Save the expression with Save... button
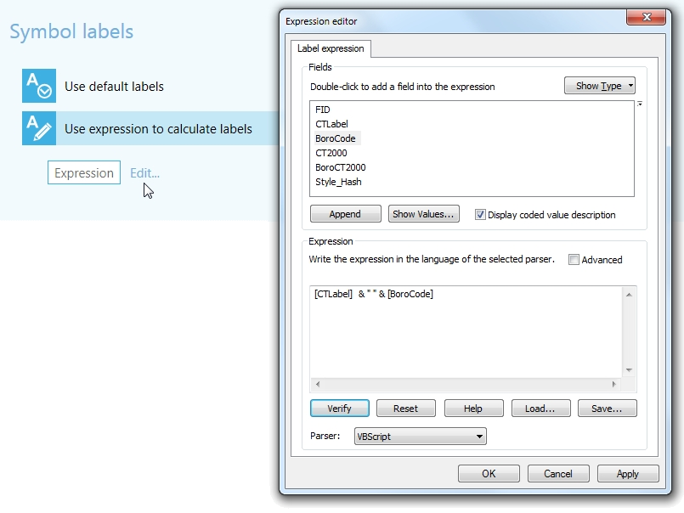The width and height of the screenshot is (684, 513). click(608, 409)
